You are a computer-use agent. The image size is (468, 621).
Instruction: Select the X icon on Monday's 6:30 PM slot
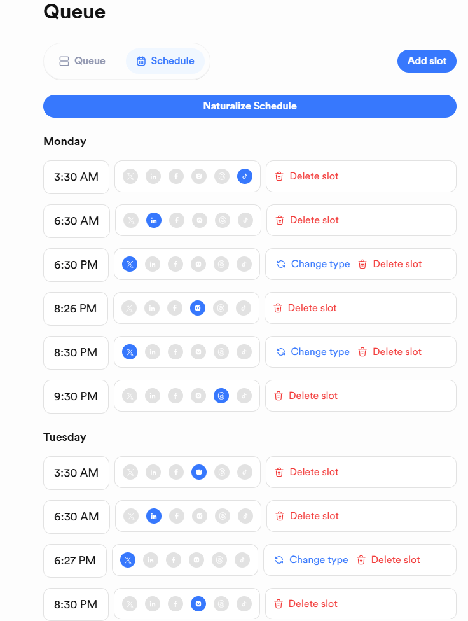[130, 264]
